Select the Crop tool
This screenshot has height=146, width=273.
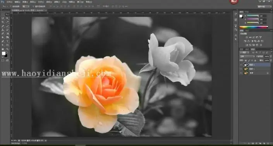point(3,22)
